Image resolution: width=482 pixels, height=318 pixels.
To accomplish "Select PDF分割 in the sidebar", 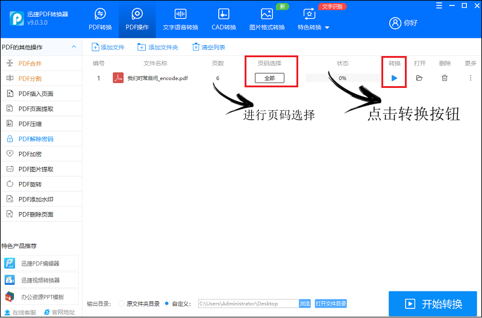I will pyautogui.click(x=41, y=78).
